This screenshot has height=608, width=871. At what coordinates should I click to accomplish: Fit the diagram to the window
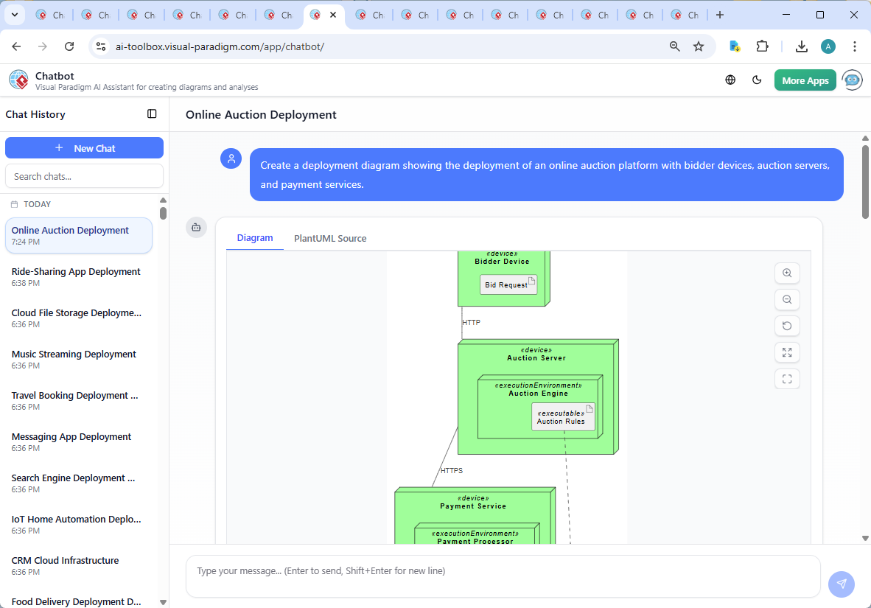tap(787, 352)
